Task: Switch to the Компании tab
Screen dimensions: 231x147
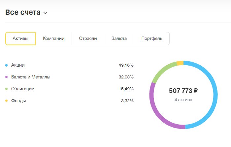Action: click(53, 39)
